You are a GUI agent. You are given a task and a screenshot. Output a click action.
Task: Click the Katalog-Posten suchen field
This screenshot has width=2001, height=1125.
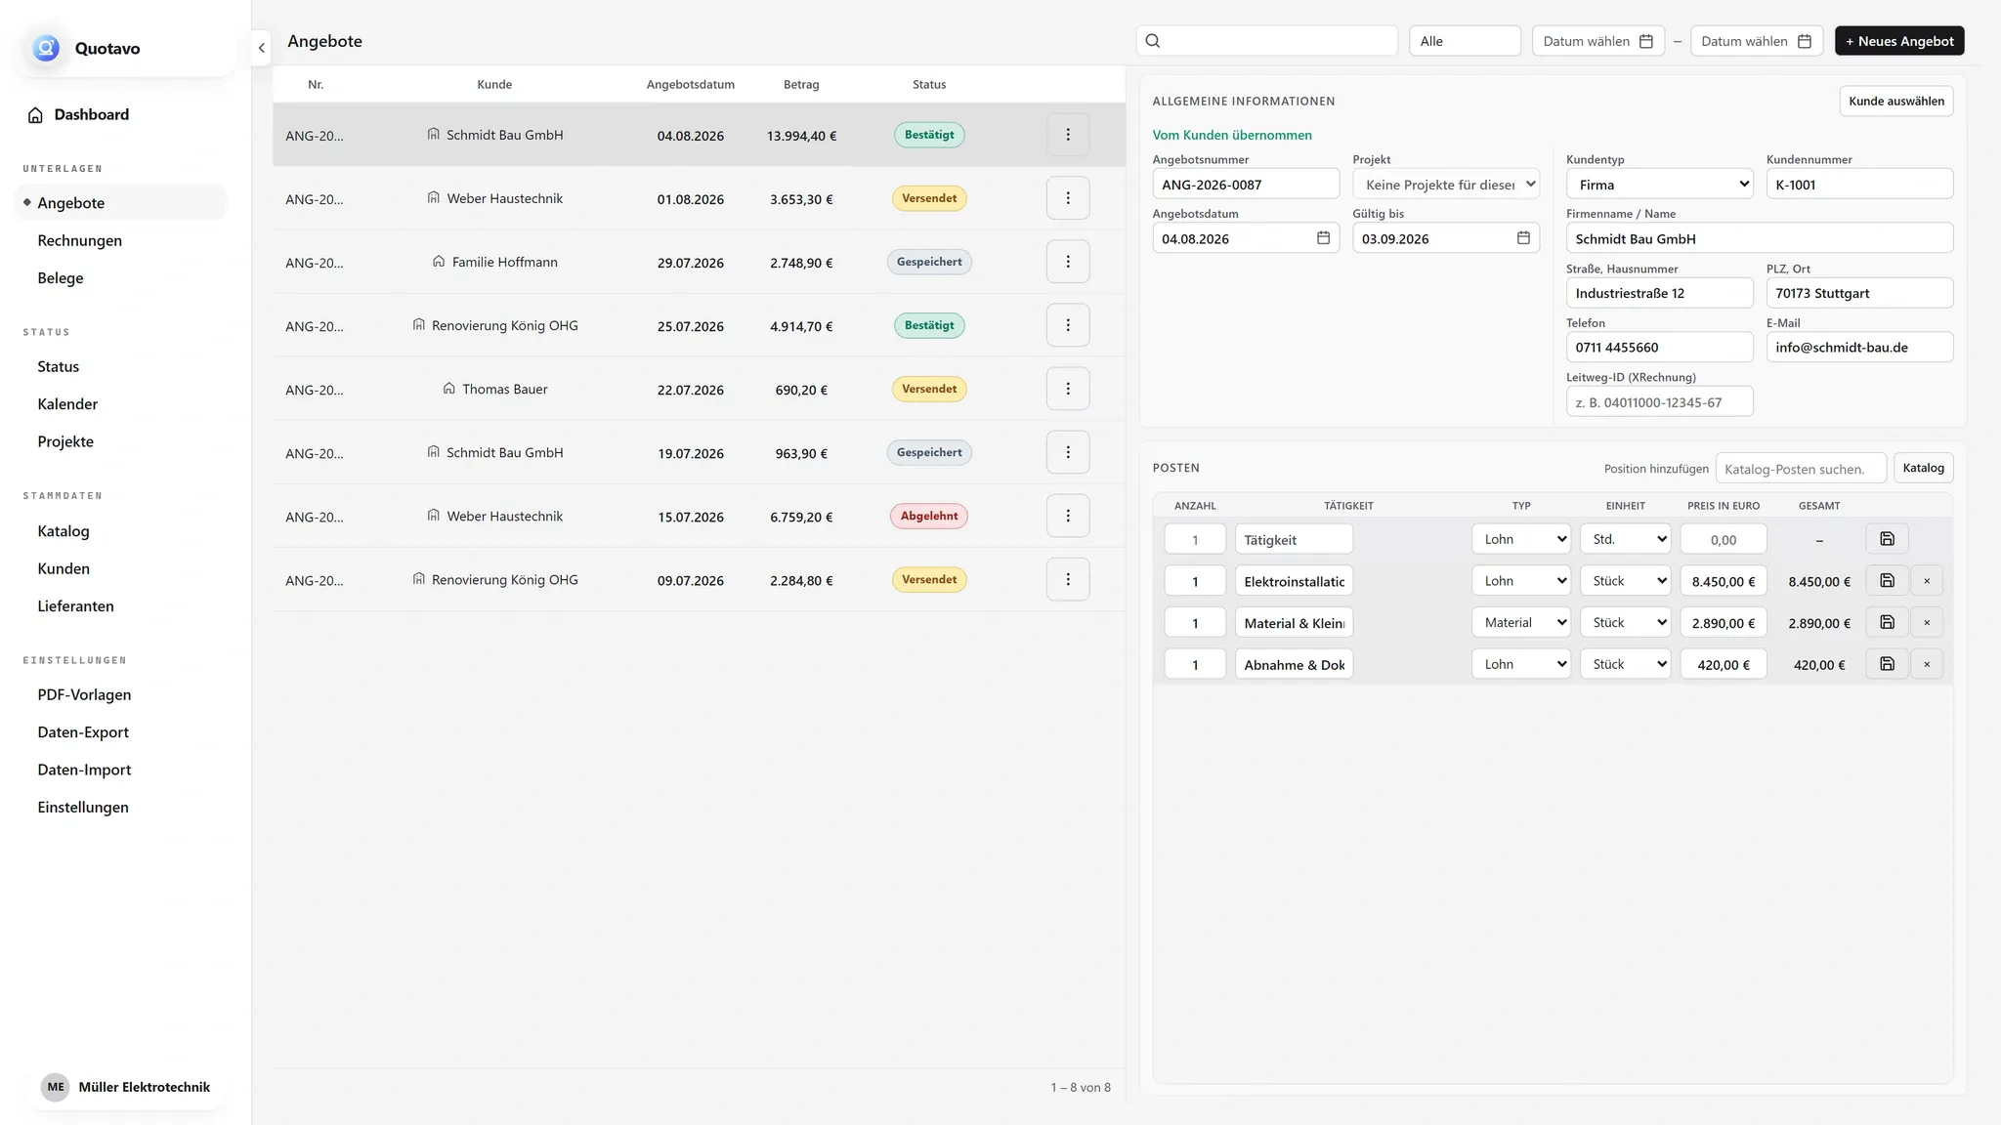[x=1800, y=469]
